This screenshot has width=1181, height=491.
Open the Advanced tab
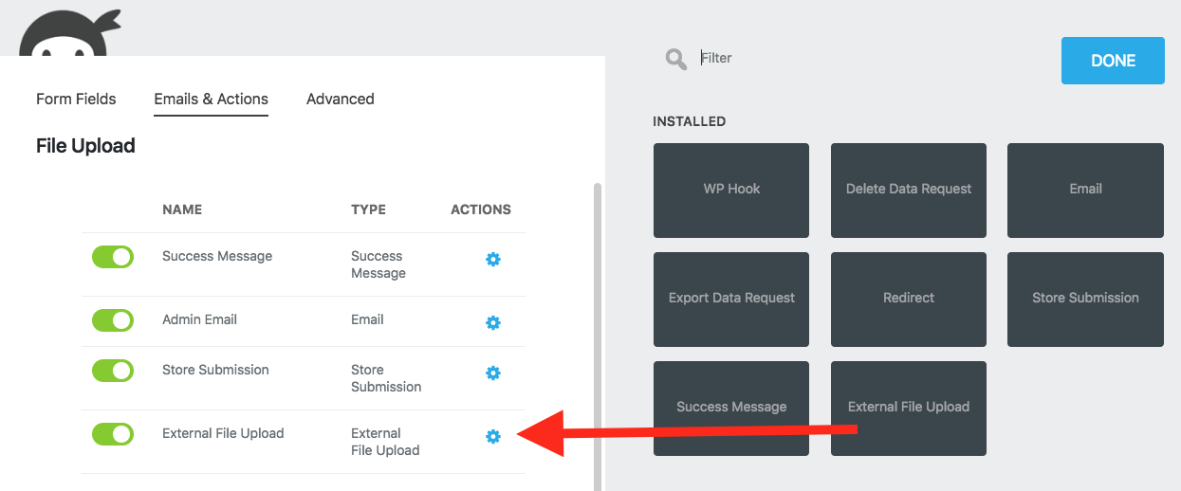341,99
